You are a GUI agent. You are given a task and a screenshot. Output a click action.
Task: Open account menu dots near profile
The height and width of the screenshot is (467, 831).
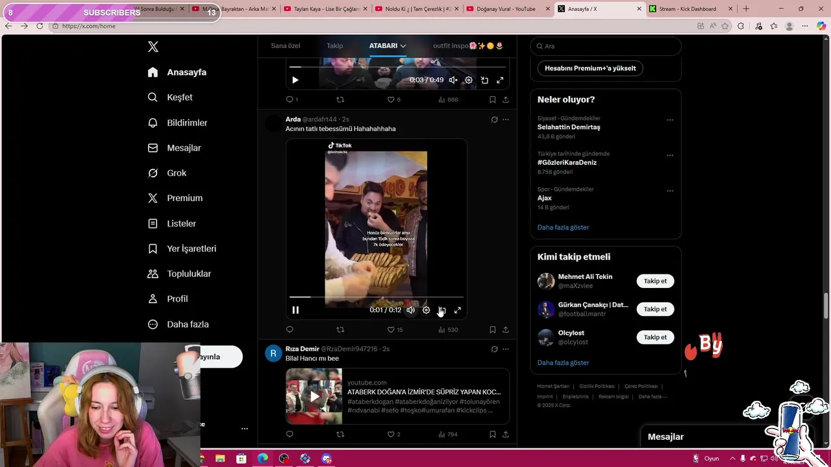[244, 429]
